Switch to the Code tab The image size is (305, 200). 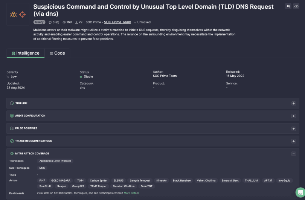point(57,53)
